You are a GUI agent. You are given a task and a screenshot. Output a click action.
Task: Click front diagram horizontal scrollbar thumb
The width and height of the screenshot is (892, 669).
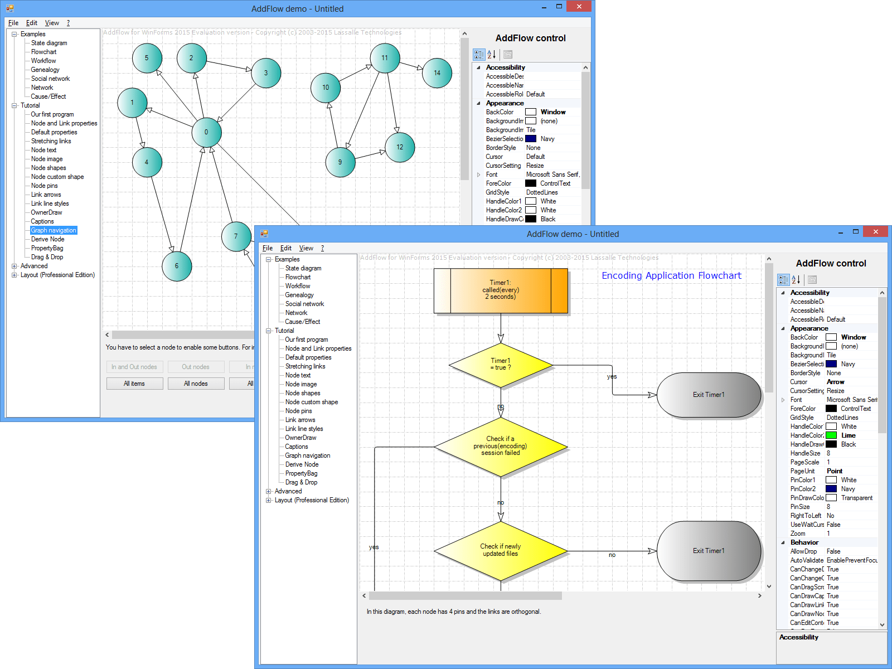click(x=466, y=595)
